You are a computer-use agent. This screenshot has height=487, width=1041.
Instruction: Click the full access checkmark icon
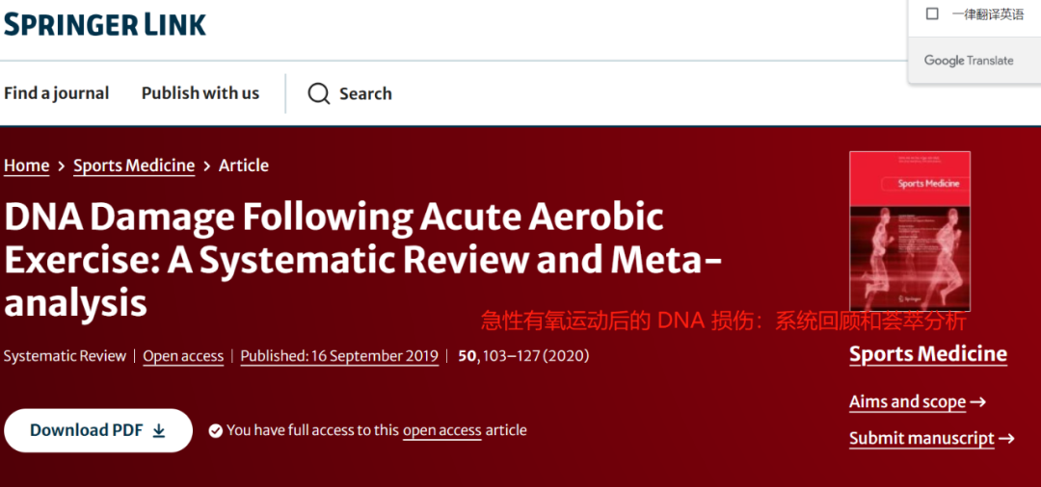[x=215, y=430]
